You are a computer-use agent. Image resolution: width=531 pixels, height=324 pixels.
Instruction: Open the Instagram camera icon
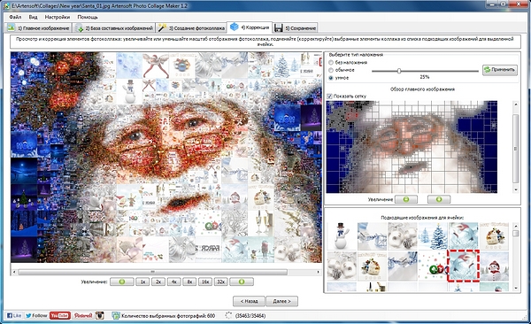[x=99, y=315]
